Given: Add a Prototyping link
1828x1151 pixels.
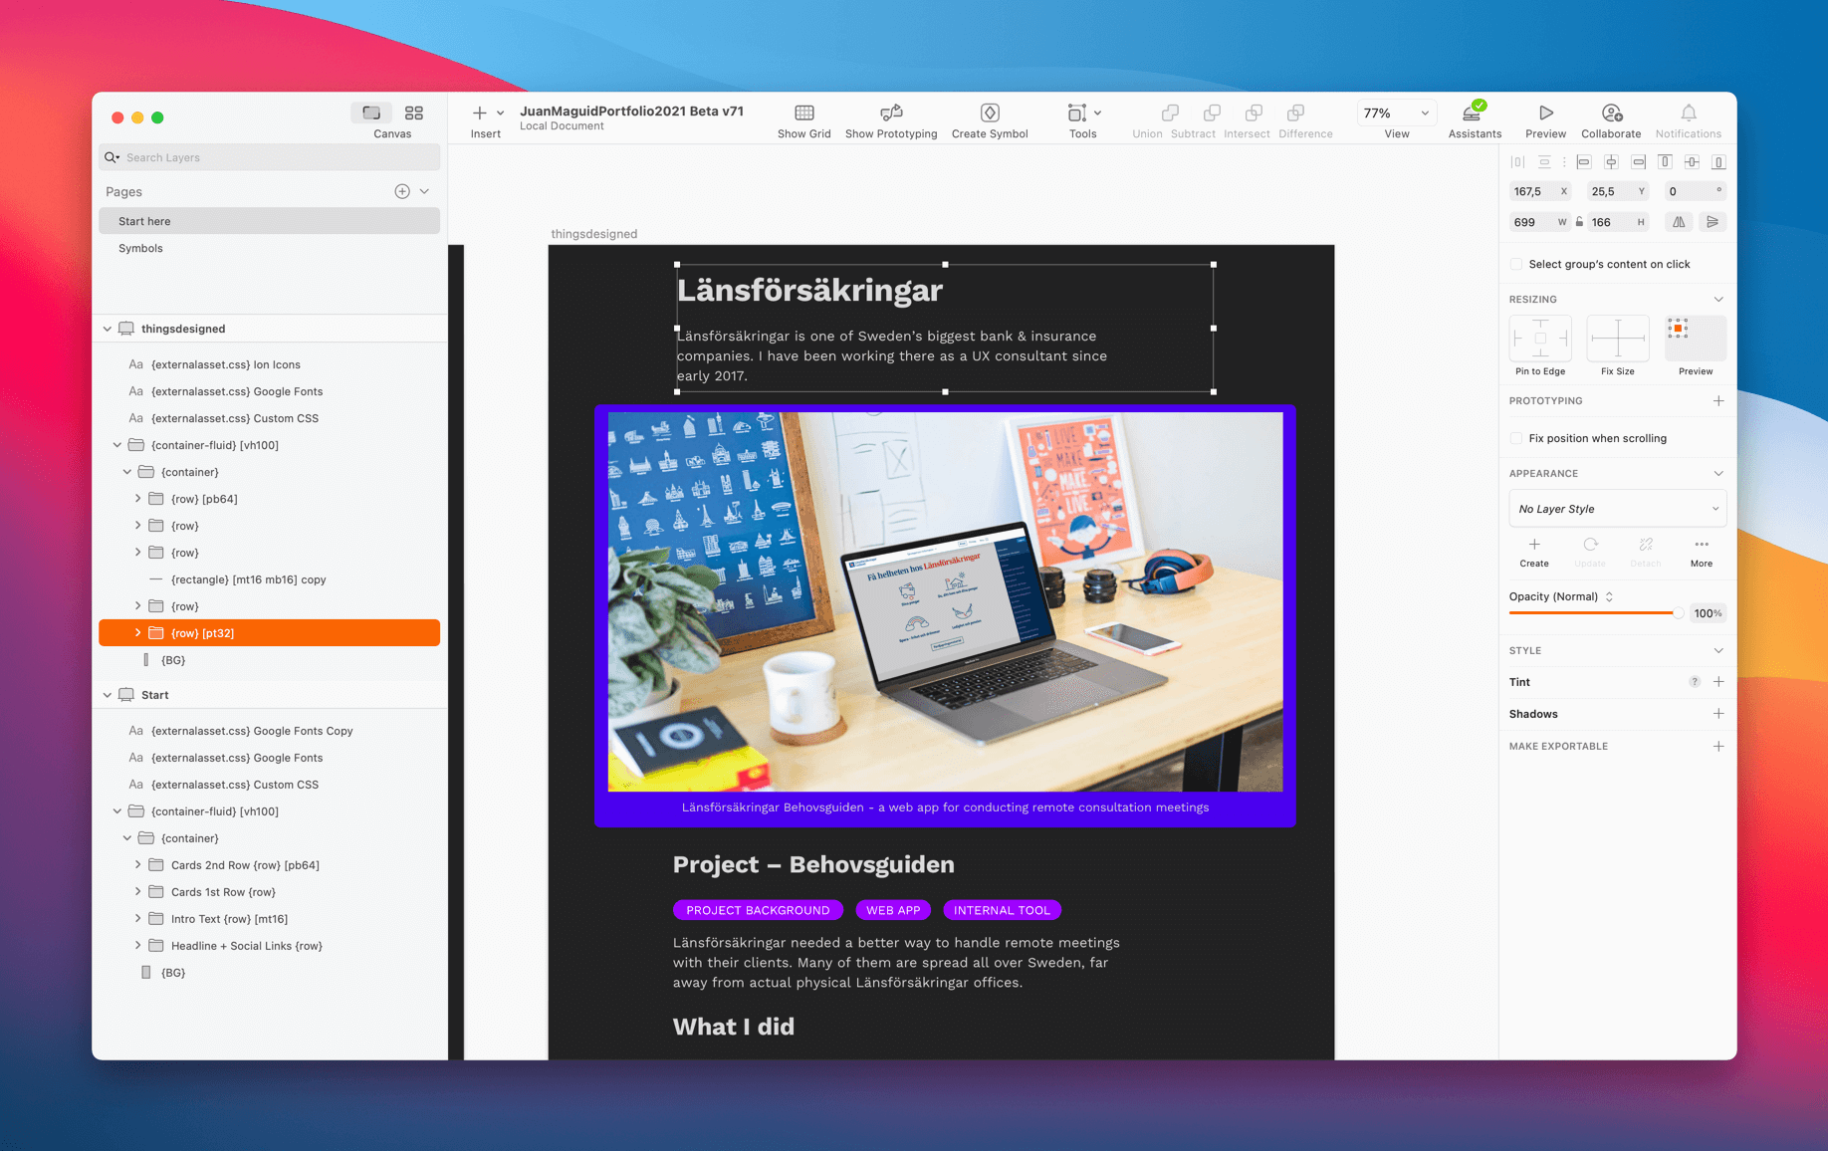Looking at the screenshot, I should coord(1718,401).
